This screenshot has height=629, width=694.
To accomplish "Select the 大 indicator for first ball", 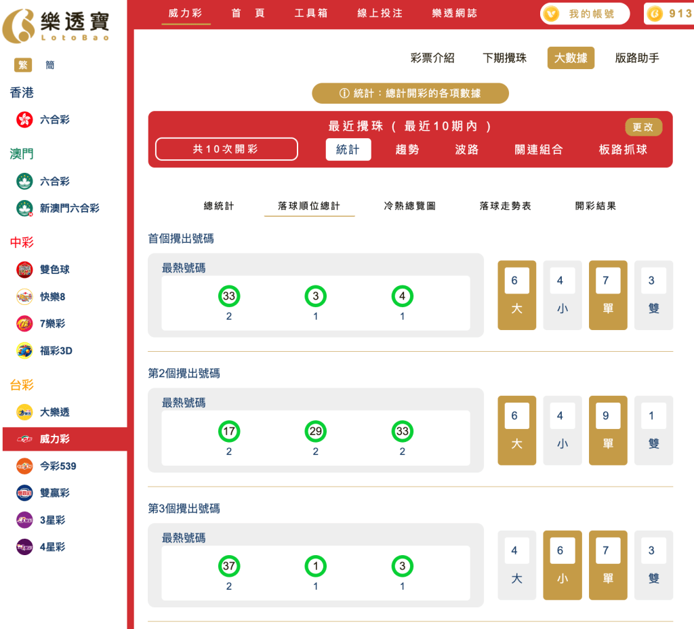I will click(516, 295).
